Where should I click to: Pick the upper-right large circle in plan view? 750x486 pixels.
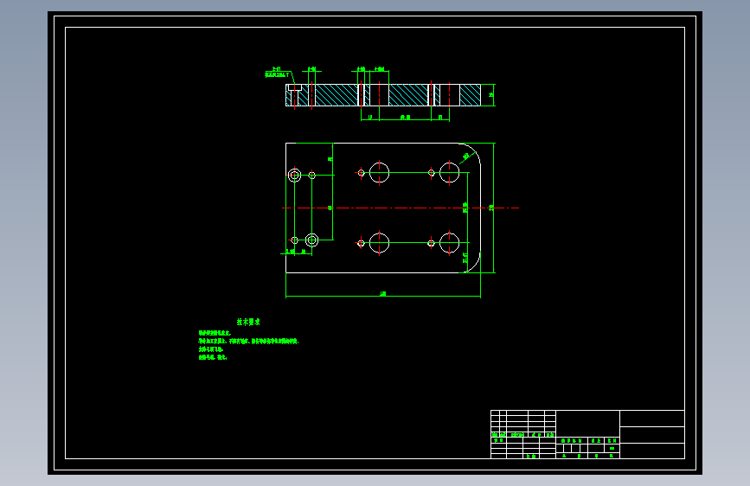(x=450, y=173)
